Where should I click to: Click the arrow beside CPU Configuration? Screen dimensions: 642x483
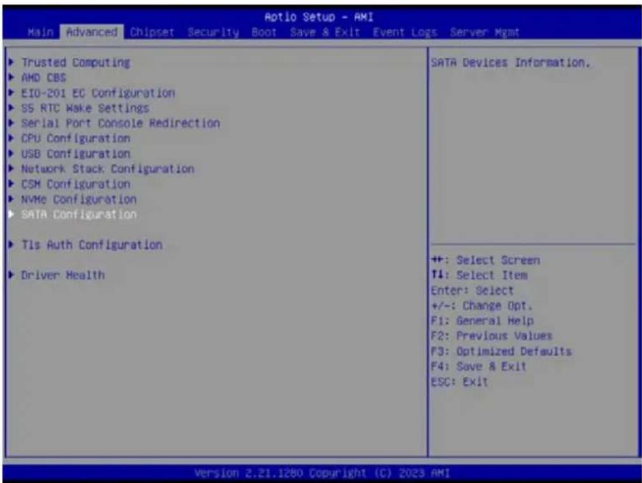[11, 139]
